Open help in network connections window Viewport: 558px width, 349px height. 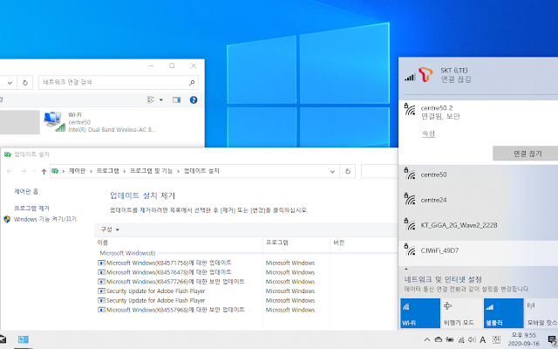194,100
